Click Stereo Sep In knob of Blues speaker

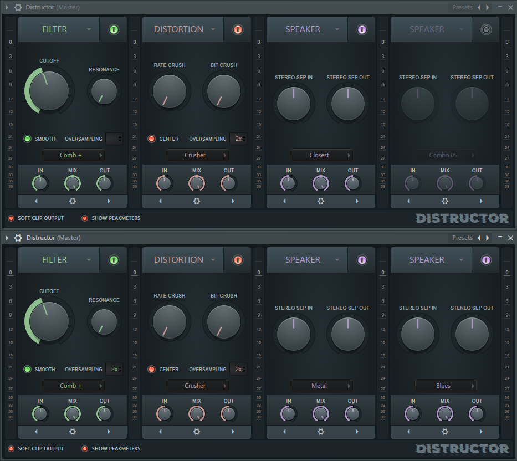(418, 334)
